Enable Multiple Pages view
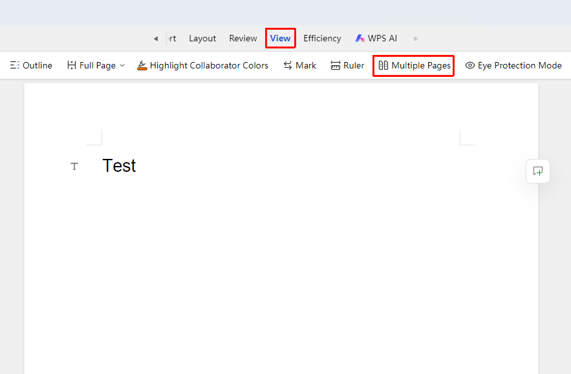This screenshot has width=571, height=374. coord(414,65)
